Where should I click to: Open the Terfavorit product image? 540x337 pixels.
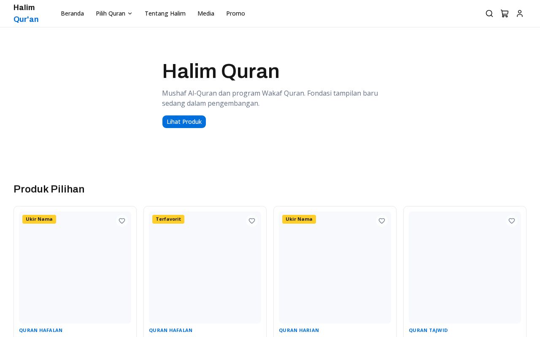point(205,267)
